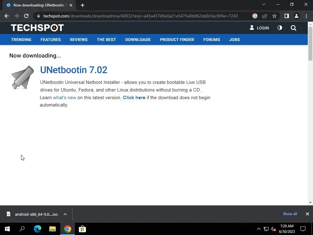313x235 pixels.
Task: Click the muted volume tray icon
Action: pyautogui.click(x=273, y=229)
